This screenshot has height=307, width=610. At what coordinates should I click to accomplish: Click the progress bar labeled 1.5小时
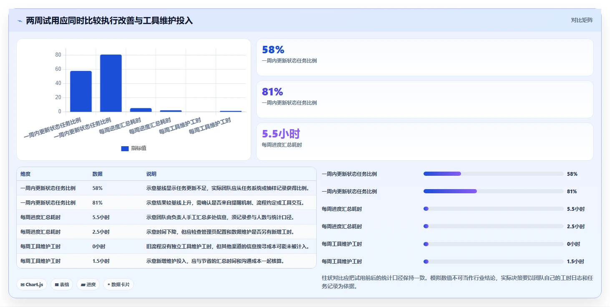pyautogui.click(x=493, y=261)
